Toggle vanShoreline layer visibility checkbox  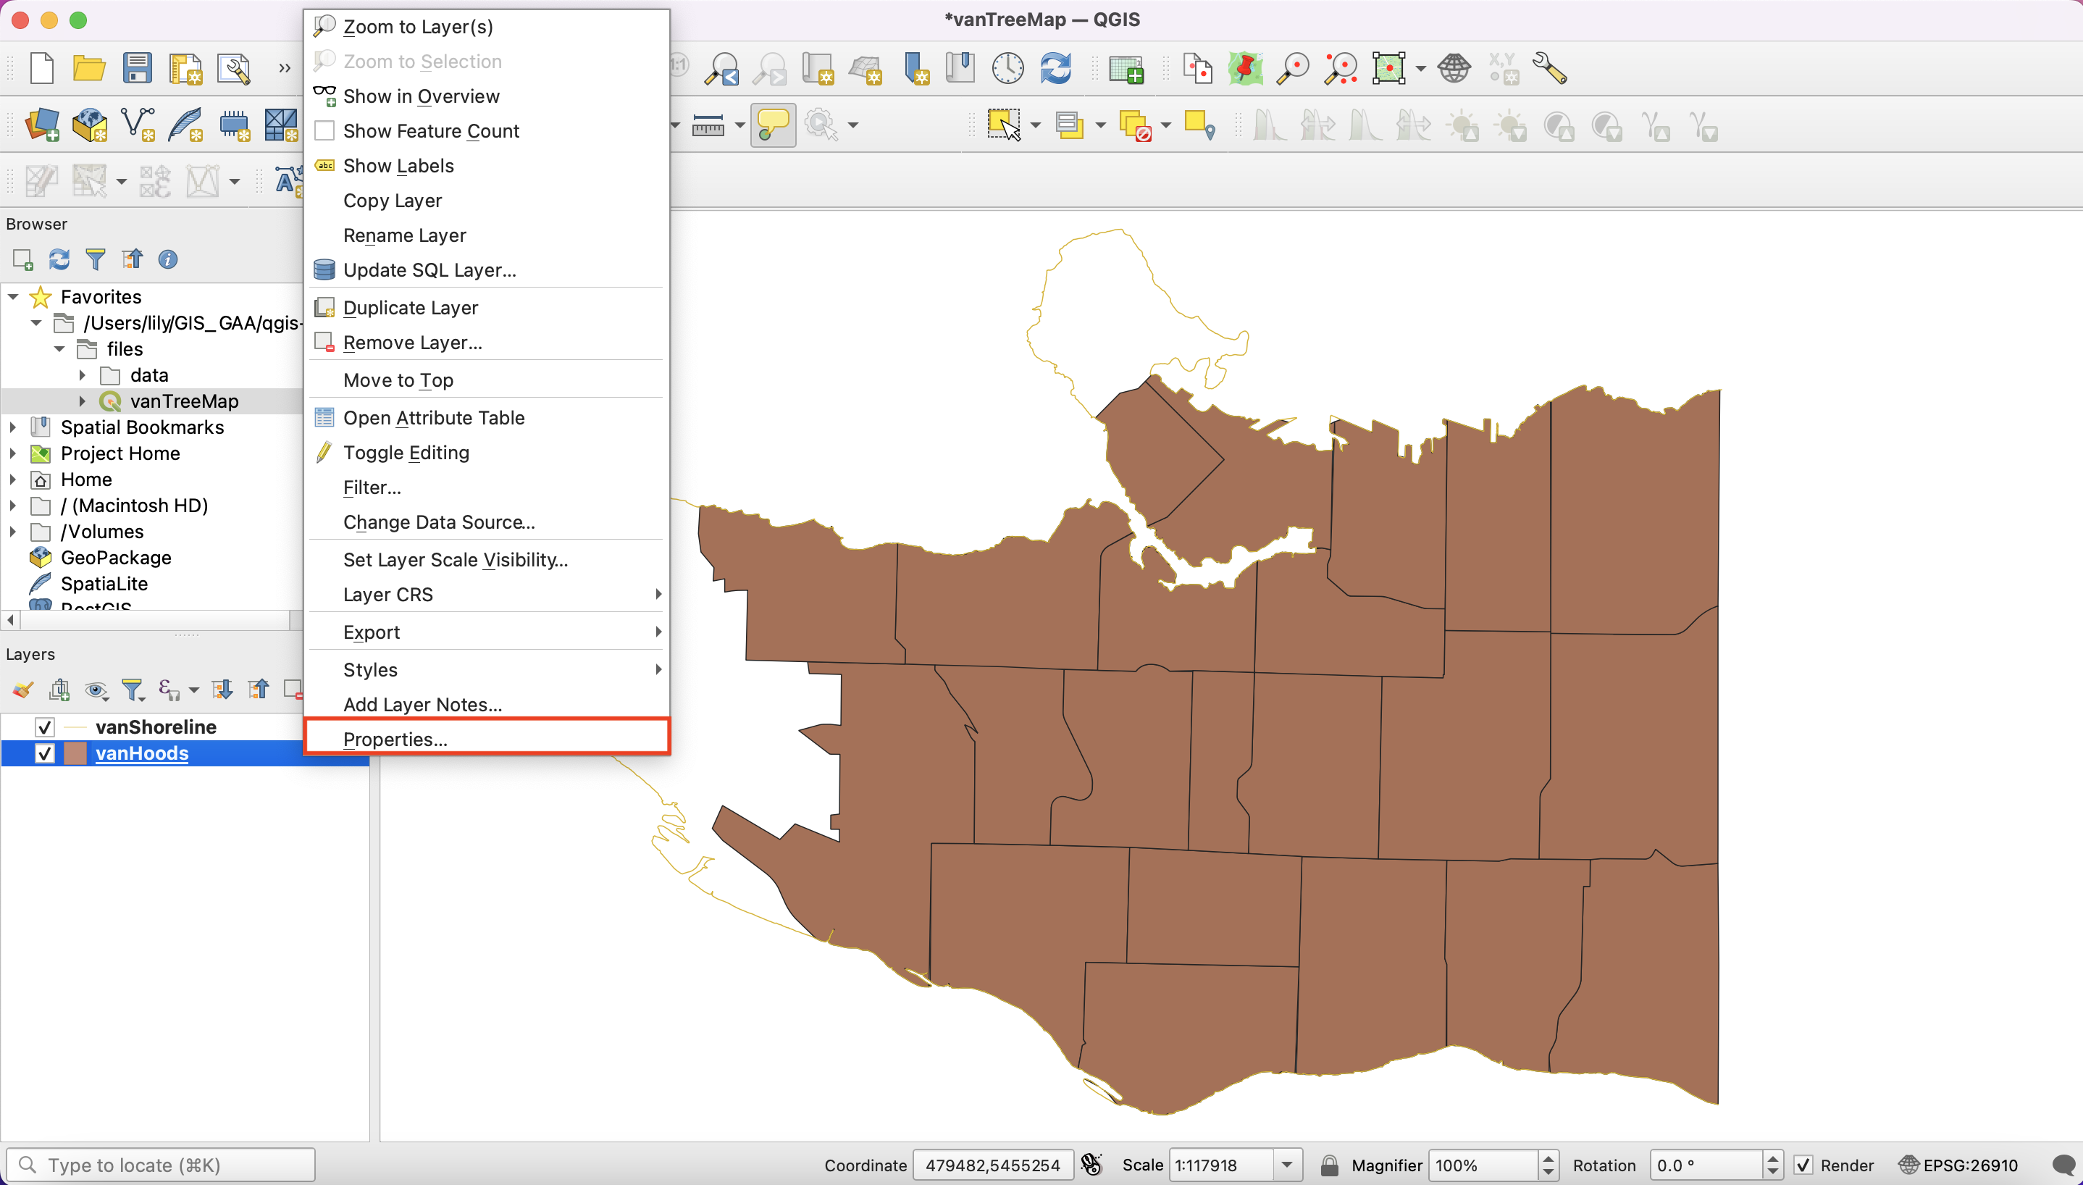45,727
